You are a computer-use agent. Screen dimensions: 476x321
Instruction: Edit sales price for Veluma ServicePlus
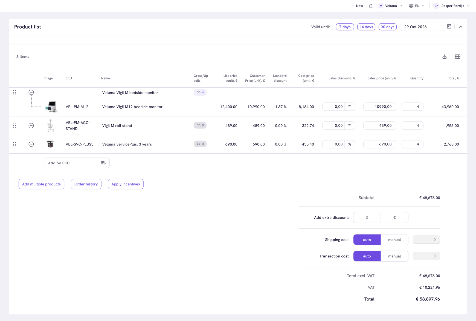(380, 144)
